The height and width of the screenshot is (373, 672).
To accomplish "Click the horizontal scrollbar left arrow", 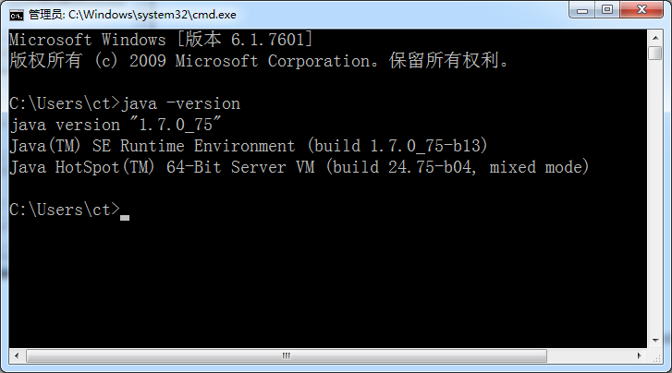I will (17, 355).
